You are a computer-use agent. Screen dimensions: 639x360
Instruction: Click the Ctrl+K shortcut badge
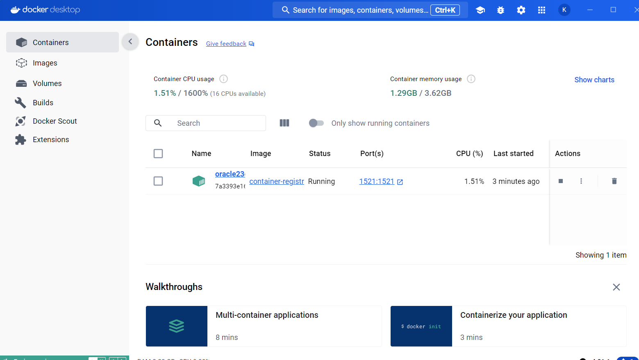coord(445,10)
